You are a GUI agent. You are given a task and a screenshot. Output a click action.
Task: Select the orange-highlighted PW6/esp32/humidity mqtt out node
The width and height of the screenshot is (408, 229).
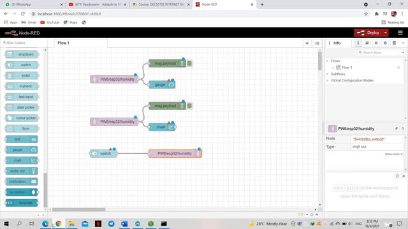175,153
